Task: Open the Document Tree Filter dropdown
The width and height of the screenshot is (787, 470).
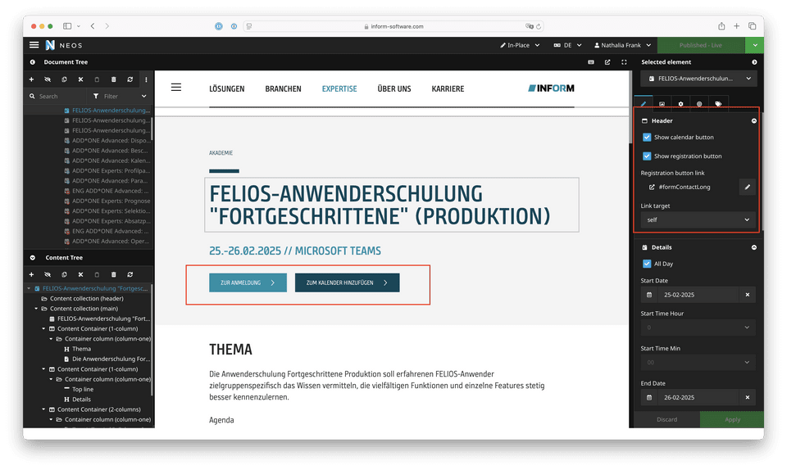Action: click(x=120, y=96)
